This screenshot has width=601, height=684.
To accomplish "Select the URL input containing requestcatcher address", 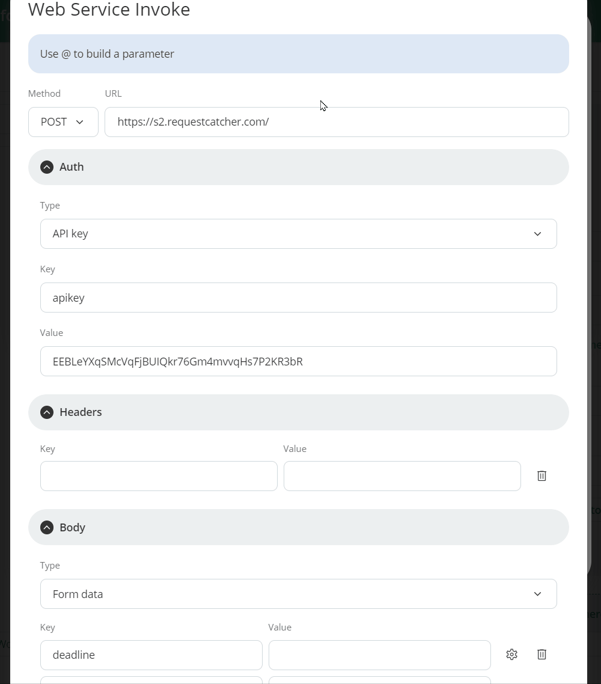I will (x=337, y=122).
